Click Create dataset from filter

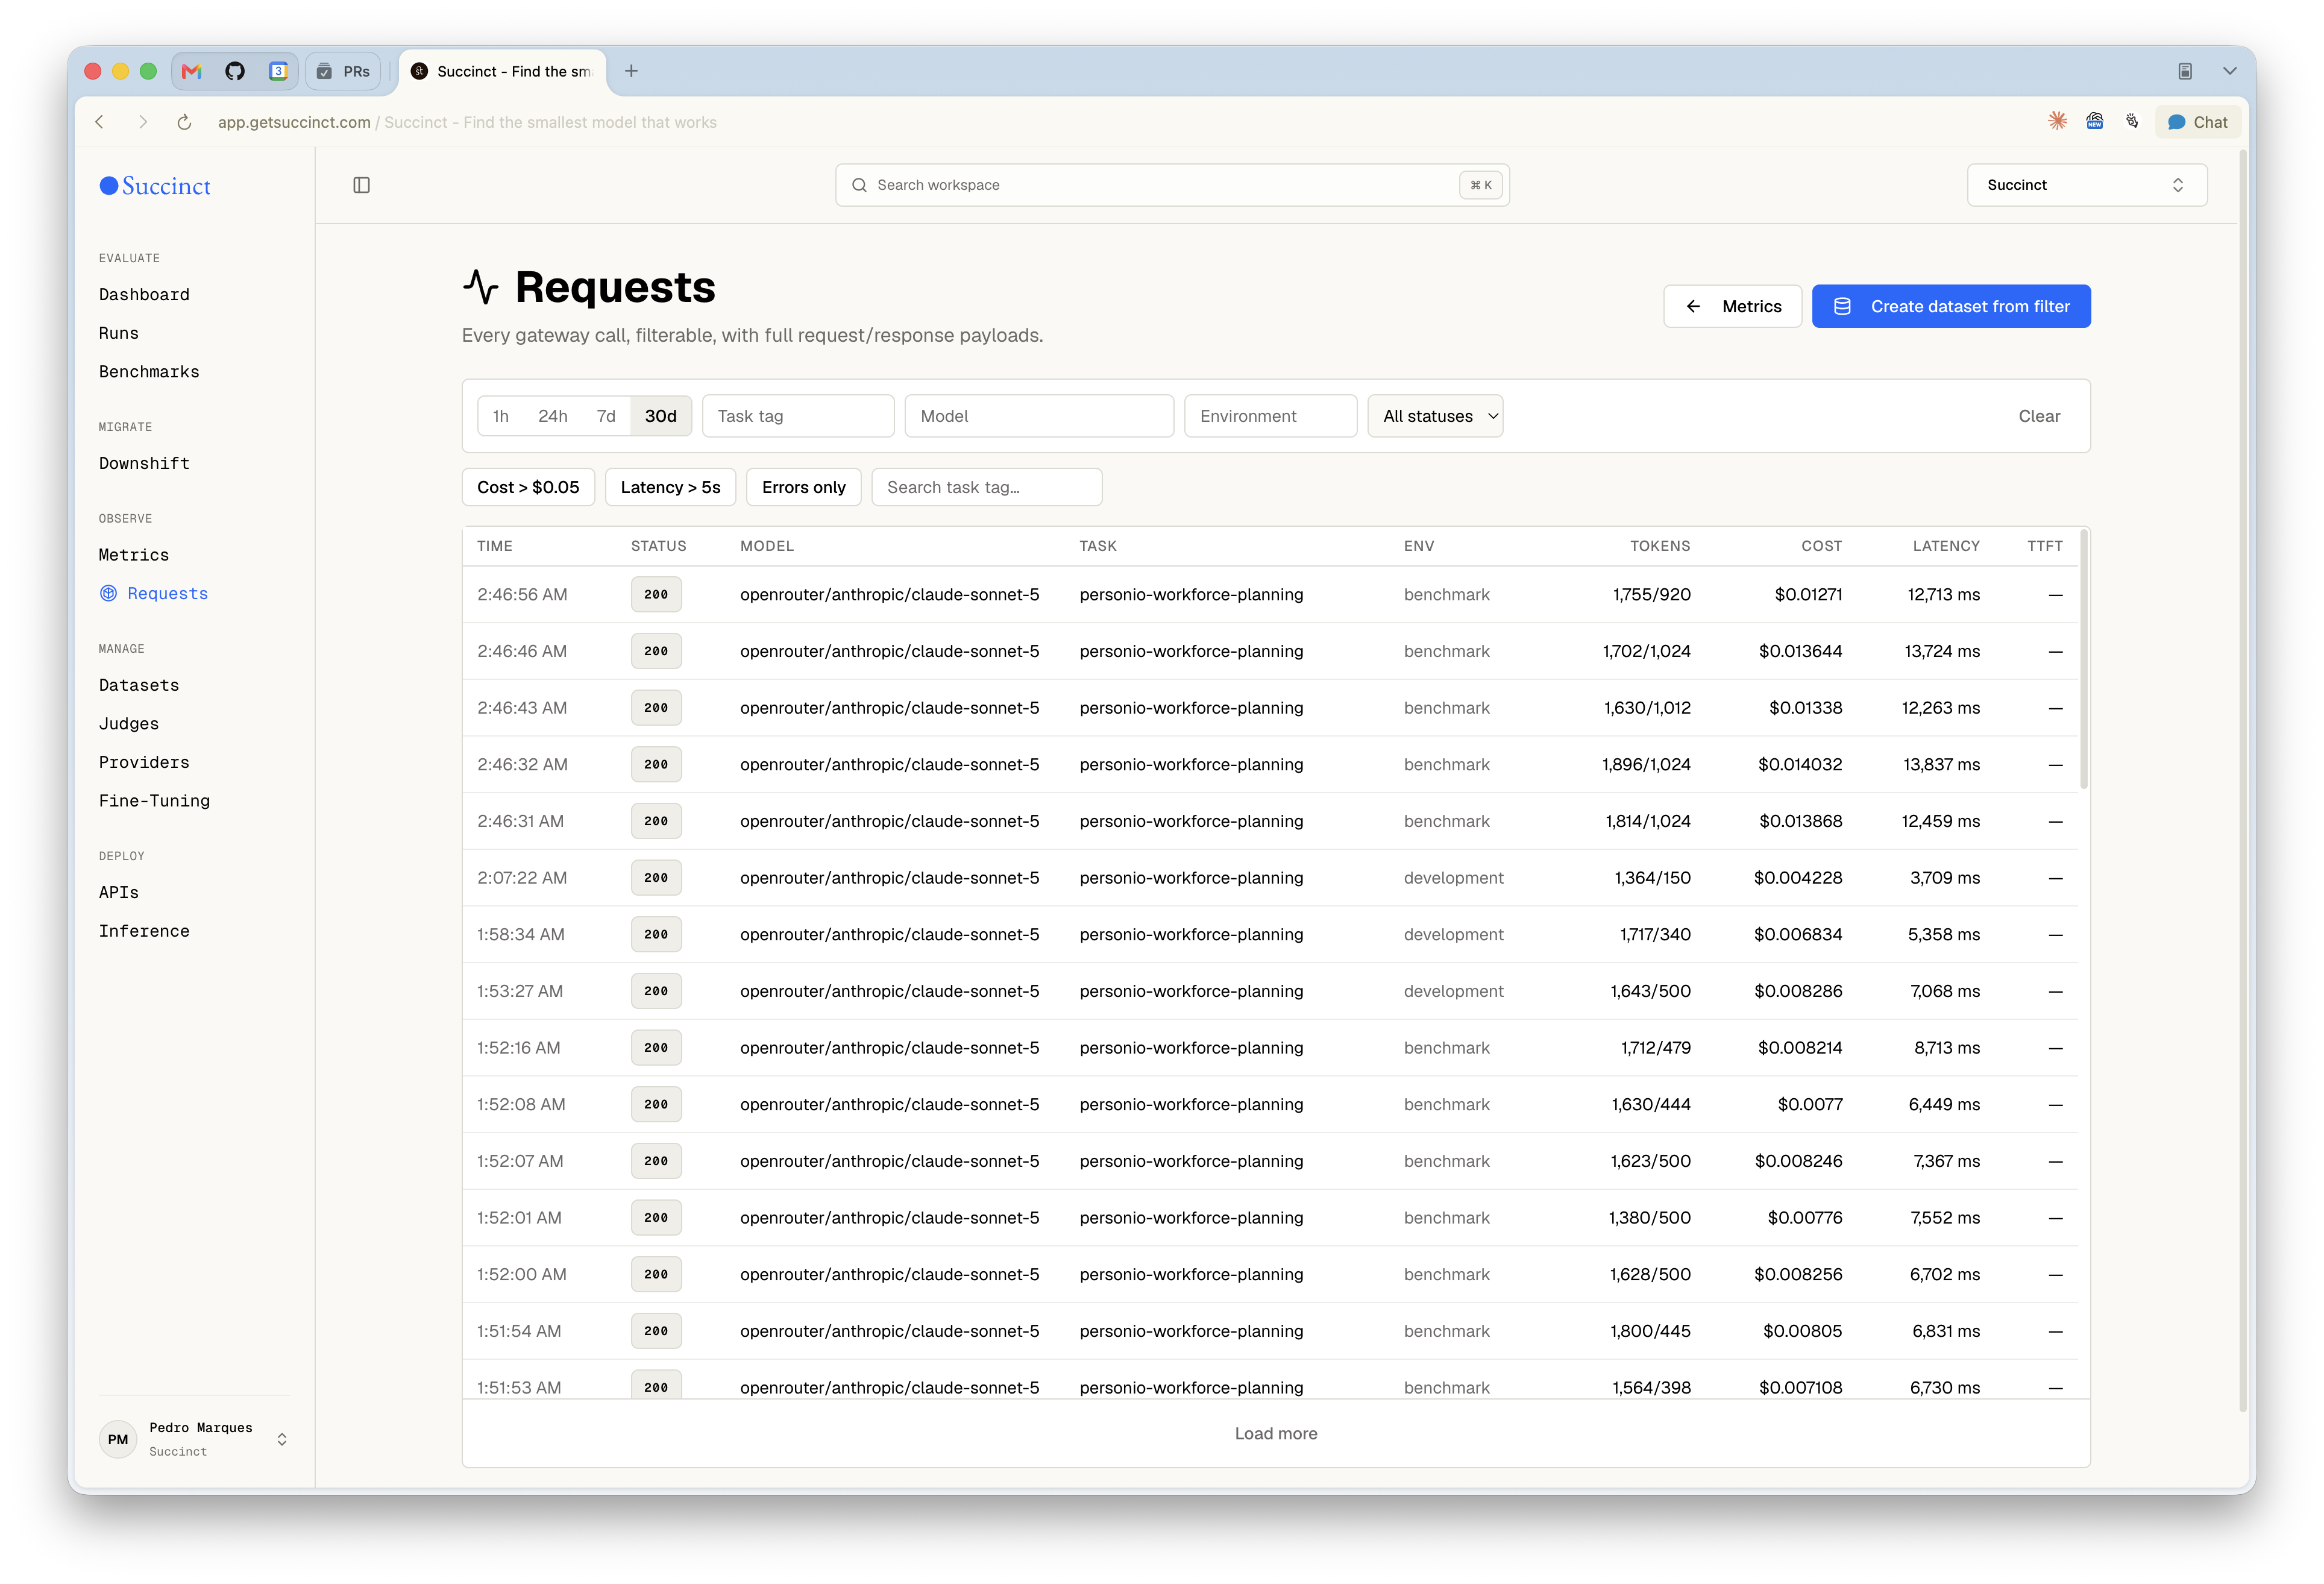(x=1951, y=306)
